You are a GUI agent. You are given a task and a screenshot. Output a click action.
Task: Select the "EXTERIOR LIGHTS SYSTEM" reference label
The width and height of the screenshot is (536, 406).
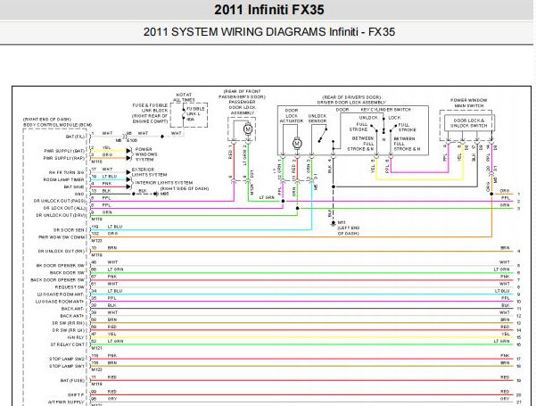149,172
